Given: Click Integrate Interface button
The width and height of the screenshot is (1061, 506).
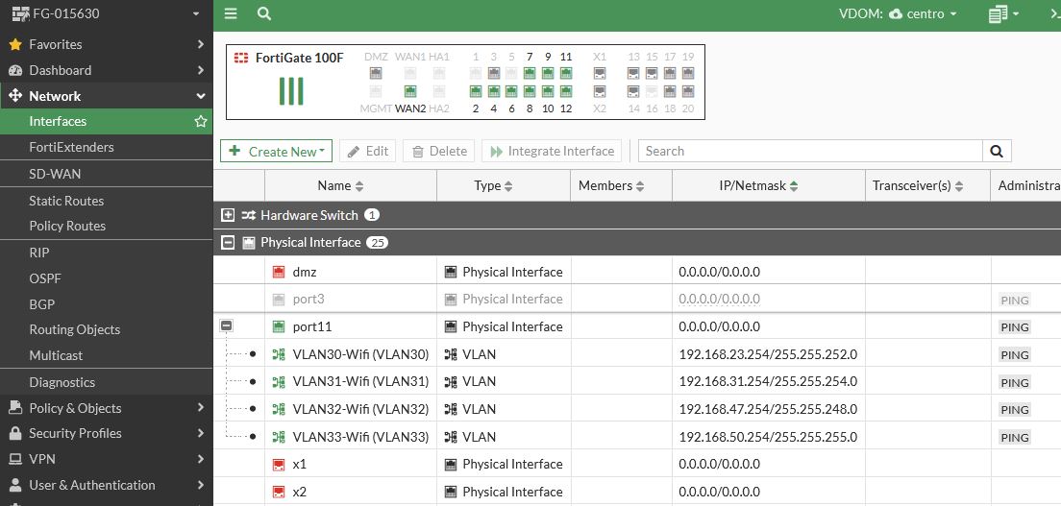Looking at the screenshot, I should (553, 151).
